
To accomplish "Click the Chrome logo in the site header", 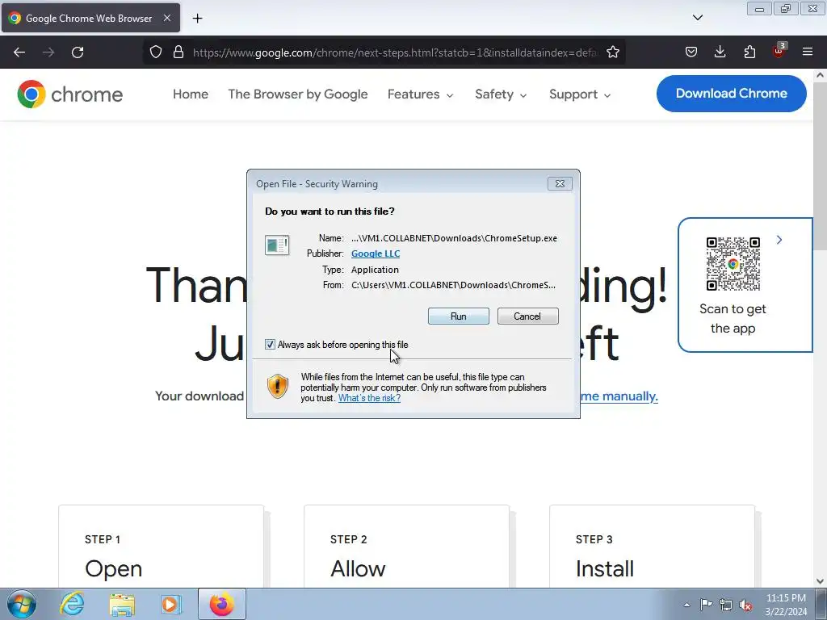I will (69, 94).
